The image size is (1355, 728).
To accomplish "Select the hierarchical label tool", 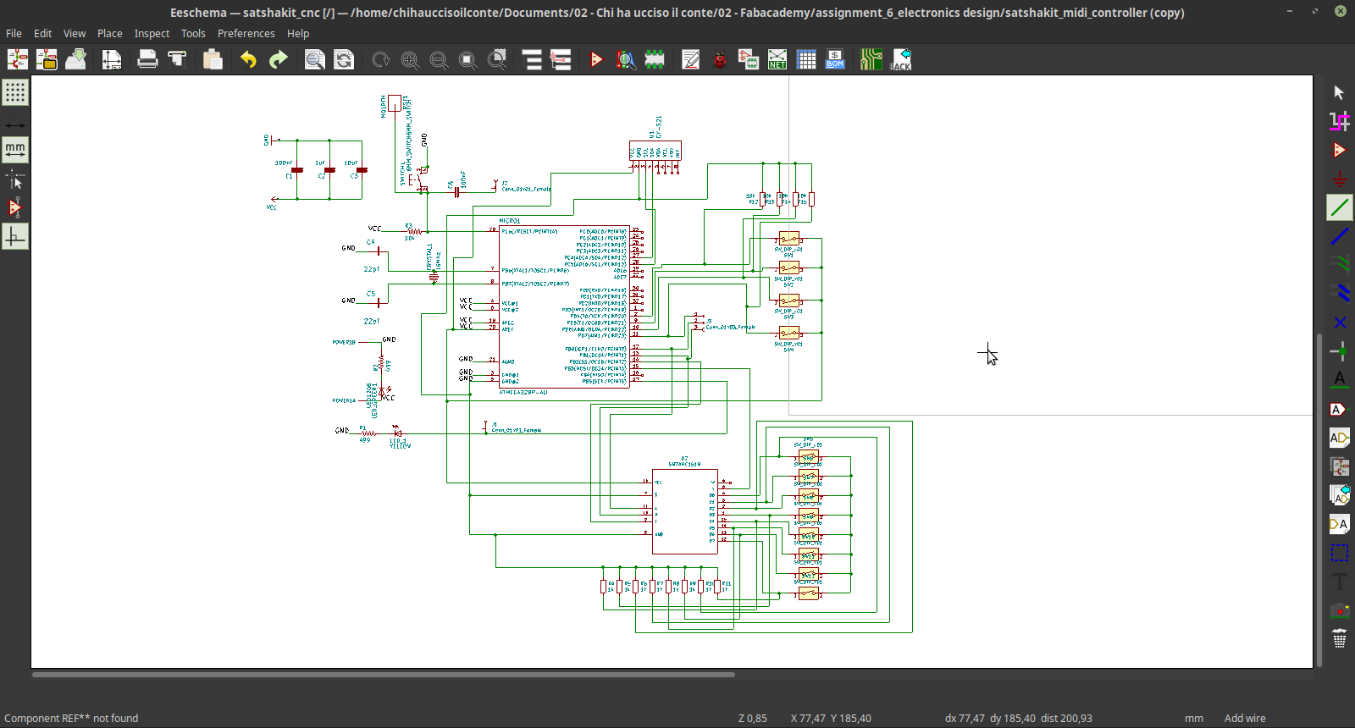I will coord(1339,438).
